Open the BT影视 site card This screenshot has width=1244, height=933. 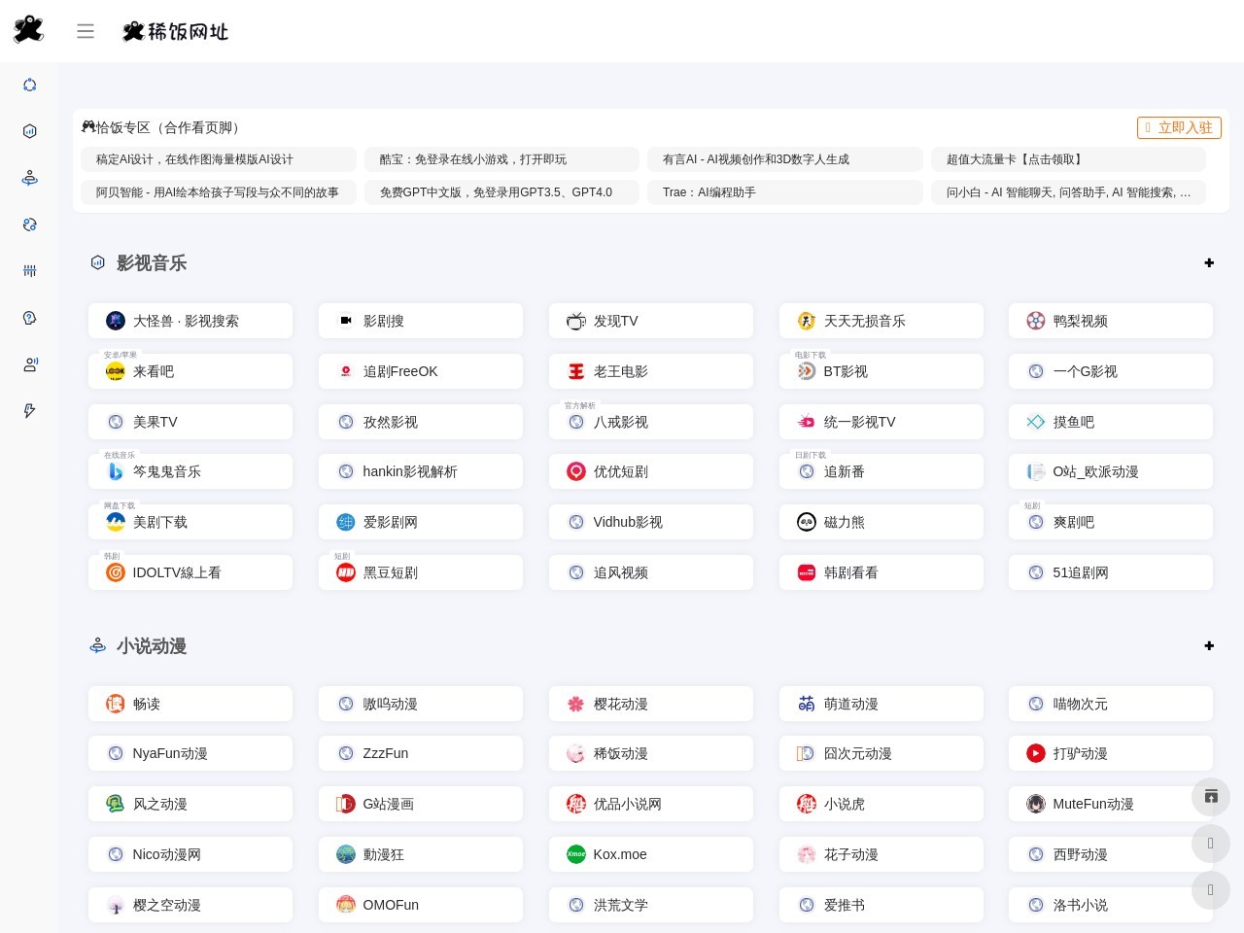tap(881, 371)
